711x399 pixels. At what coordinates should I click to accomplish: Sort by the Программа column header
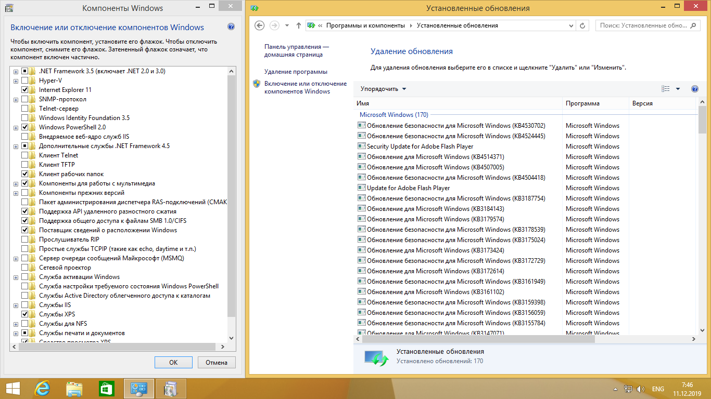[596, 103]
